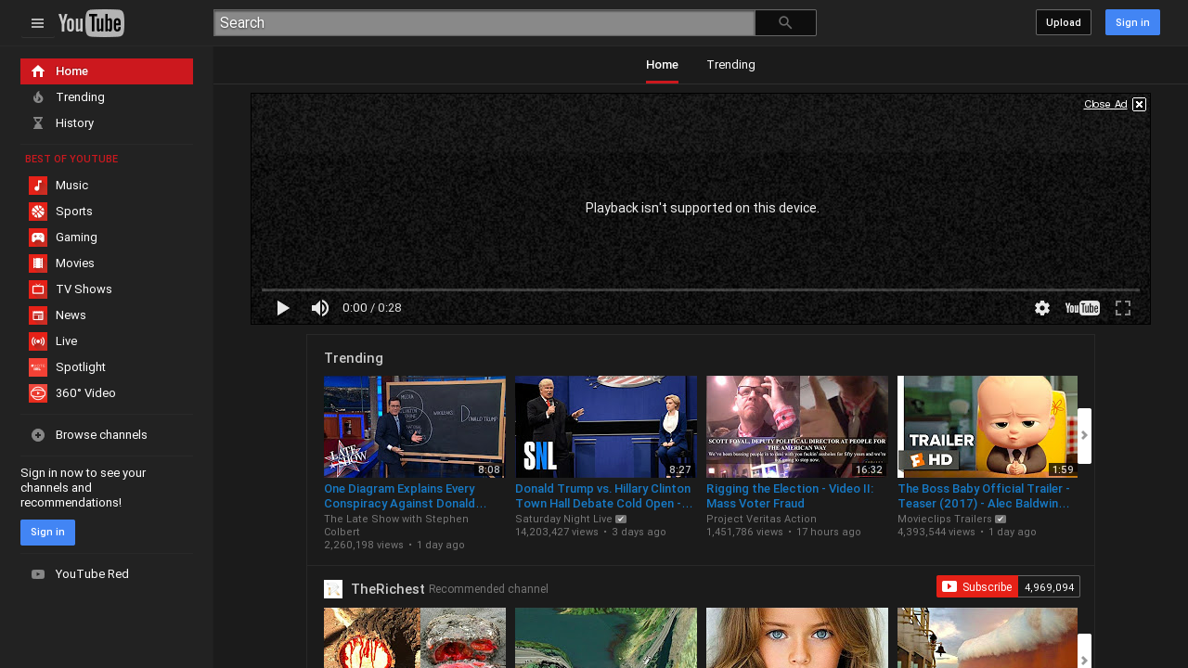Open Saturday Night Live channel link
1188x668 pixels.
tap(563, 520)
